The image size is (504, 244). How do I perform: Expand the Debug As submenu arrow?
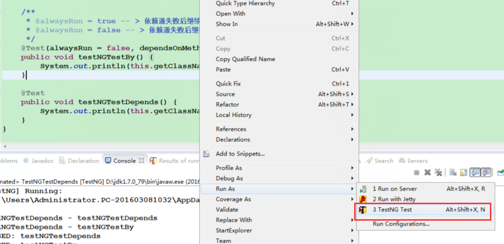[352, 178]
